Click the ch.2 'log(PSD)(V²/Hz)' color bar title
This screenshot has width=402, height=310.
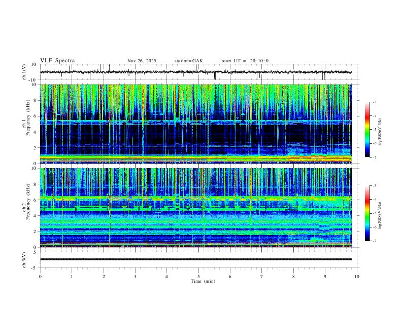pos(380,215)
